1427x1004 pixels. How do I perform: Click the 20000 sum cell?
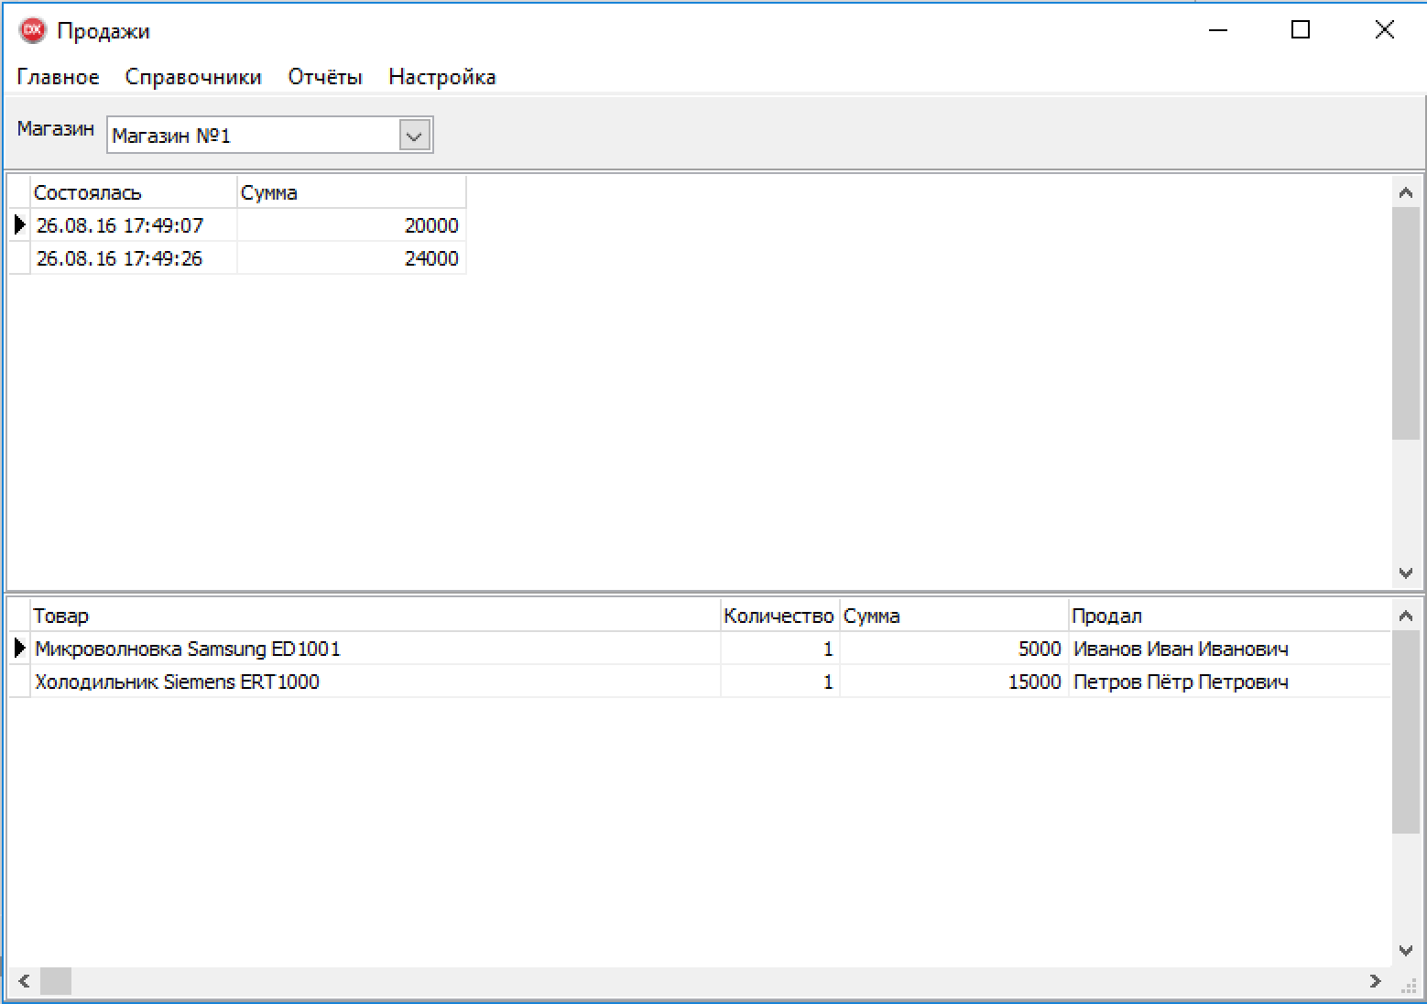coord(352,225)
